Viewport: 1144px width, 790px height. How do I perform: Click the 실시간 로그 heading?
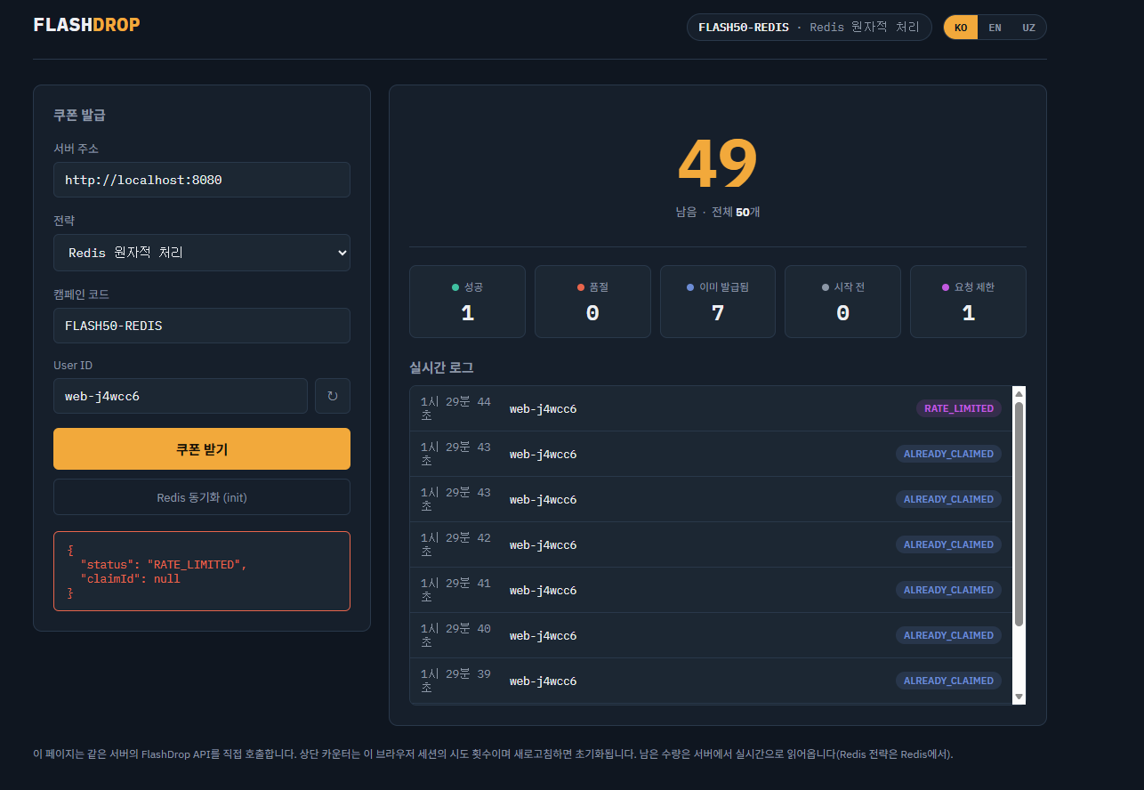(x=441, y=367)
